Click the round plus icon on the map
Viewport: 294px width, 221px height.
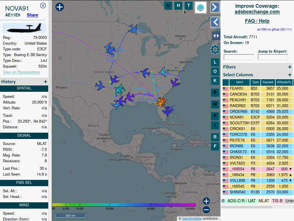(x=60, y=7)
